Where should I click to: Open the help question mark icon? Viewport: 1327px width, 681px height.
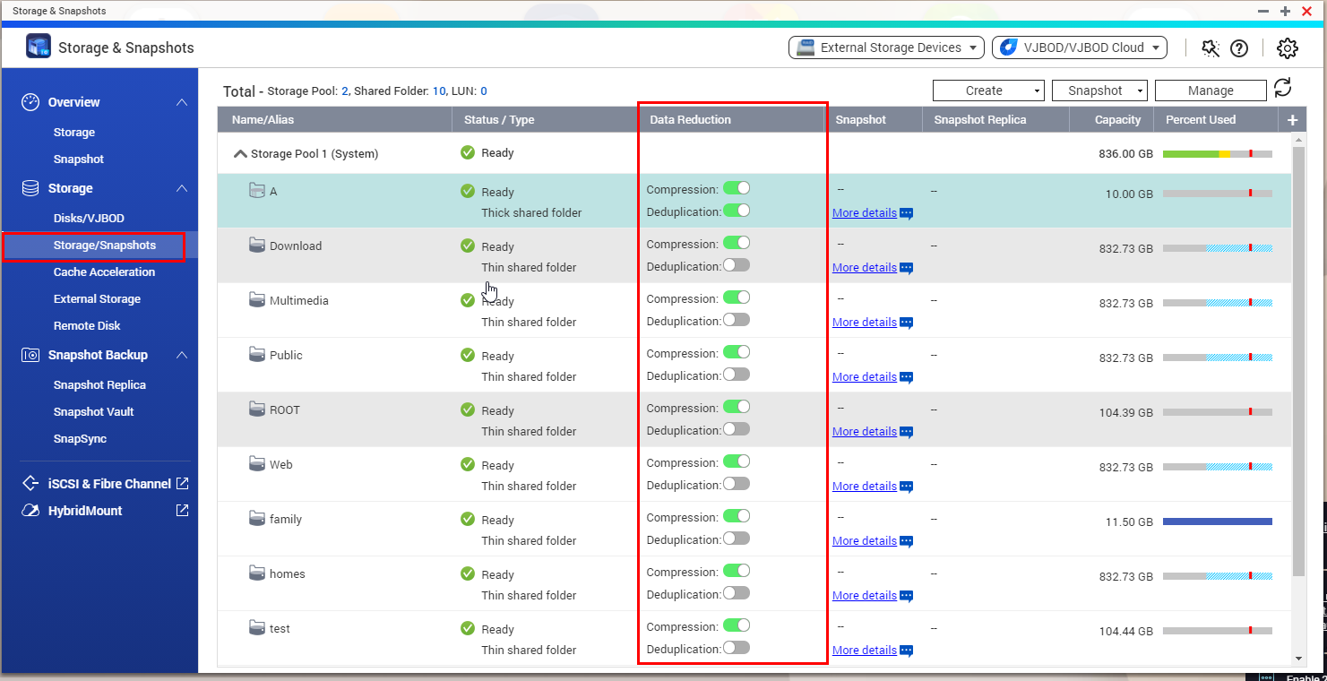pyautogui.click(x=1238, y=48)
